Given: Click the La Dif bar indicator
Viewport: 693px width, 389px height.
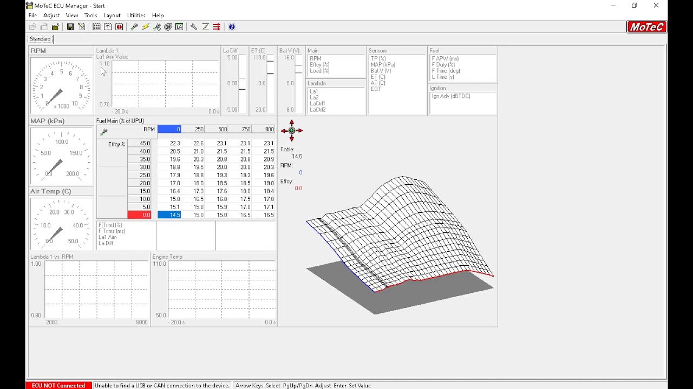Looking at the screenshot, I should tap(242, 83).
